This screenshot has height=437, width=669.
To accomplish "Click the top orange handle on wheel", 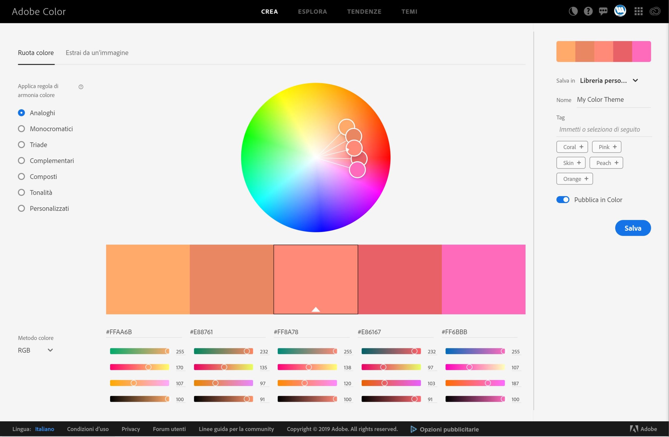I will point(346,127).
